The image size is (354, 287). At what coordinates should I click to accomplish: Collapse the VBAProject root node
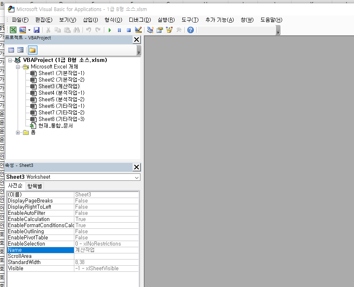point(10,60)
